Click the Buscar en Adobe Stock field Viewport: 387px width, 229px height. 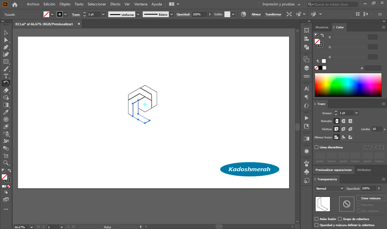click(333, 4)
